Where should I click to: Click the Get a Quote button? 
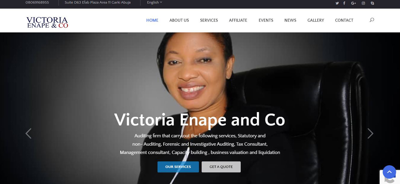point(221,167)
